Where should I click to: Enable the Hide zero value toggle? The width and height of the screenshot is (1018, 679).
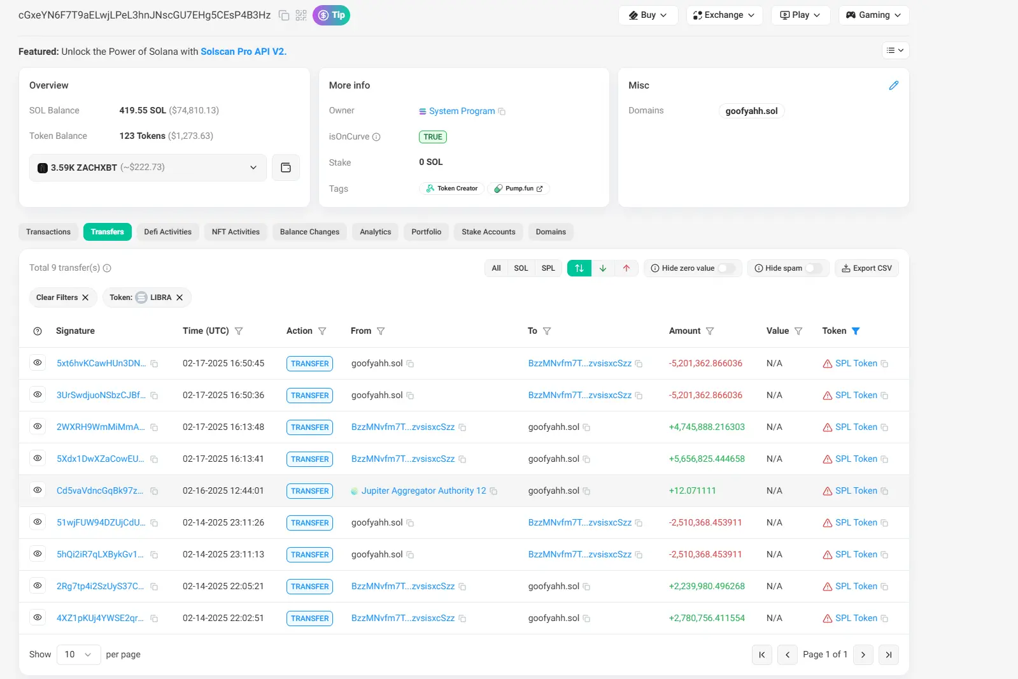coord(726,268)
